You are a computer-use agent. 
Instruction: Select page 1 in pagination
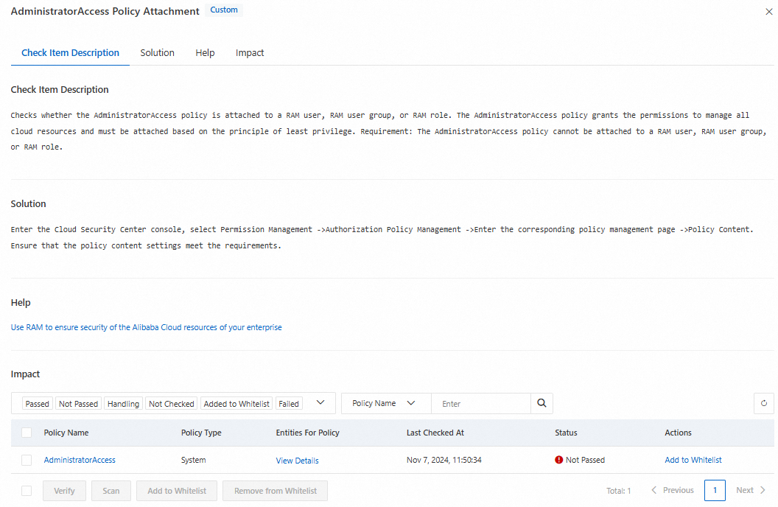[x=715, y=490]
